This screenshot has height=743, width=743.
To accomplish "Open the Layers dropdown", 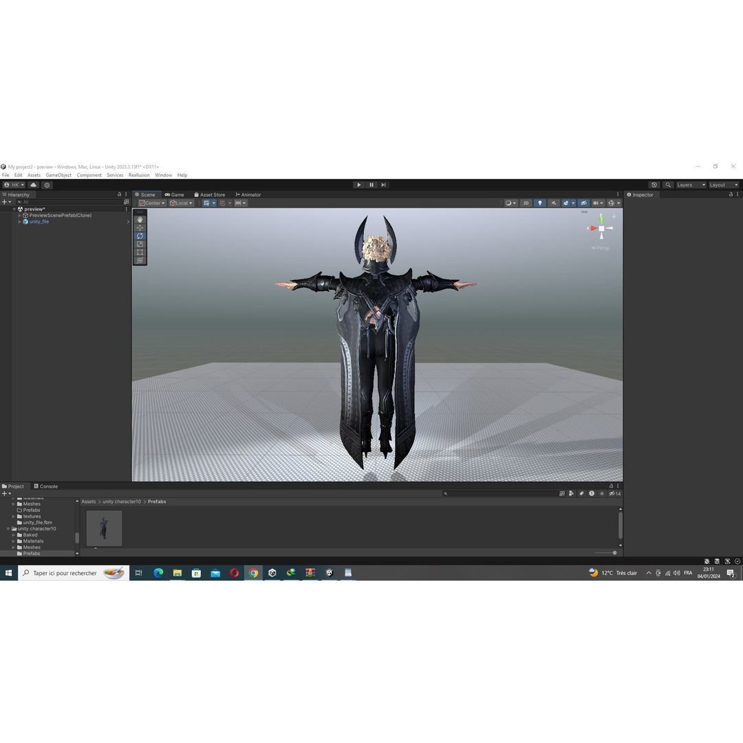I will [691, 185].
